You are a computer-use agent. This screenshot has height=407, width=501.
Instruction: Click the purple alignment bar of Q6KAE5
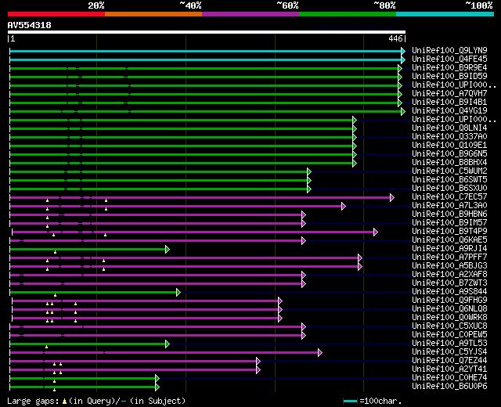(156, 241)
